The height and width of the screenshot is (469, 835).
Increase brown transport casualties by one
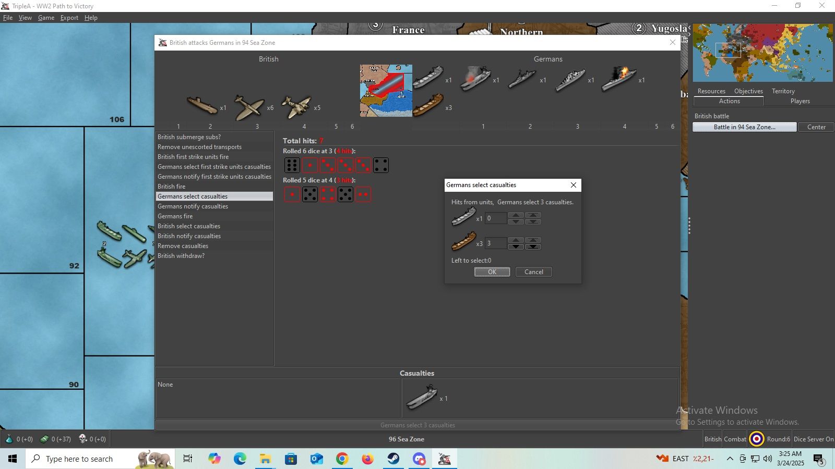(x=516, y=240)
